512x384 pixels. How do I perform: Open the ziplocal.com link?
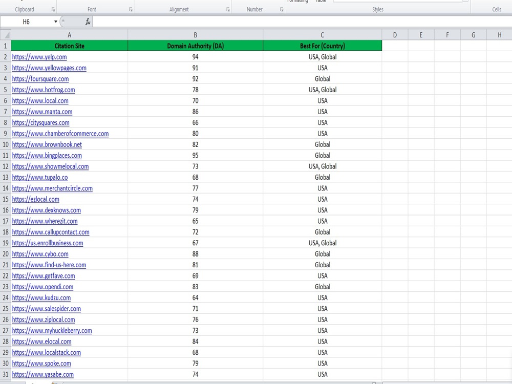(44, 319)
